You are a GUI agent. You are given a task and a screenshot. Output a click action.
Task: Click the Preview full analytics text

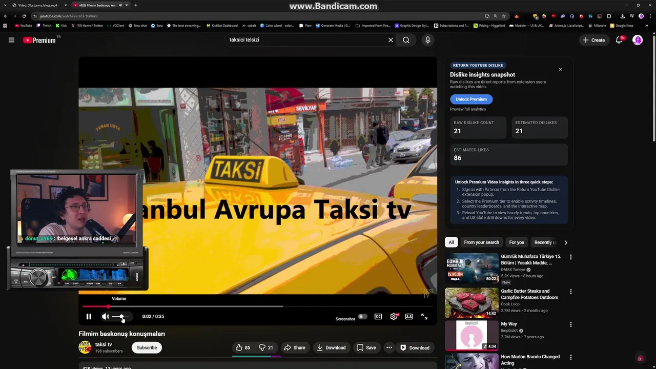tap(468, 109)
